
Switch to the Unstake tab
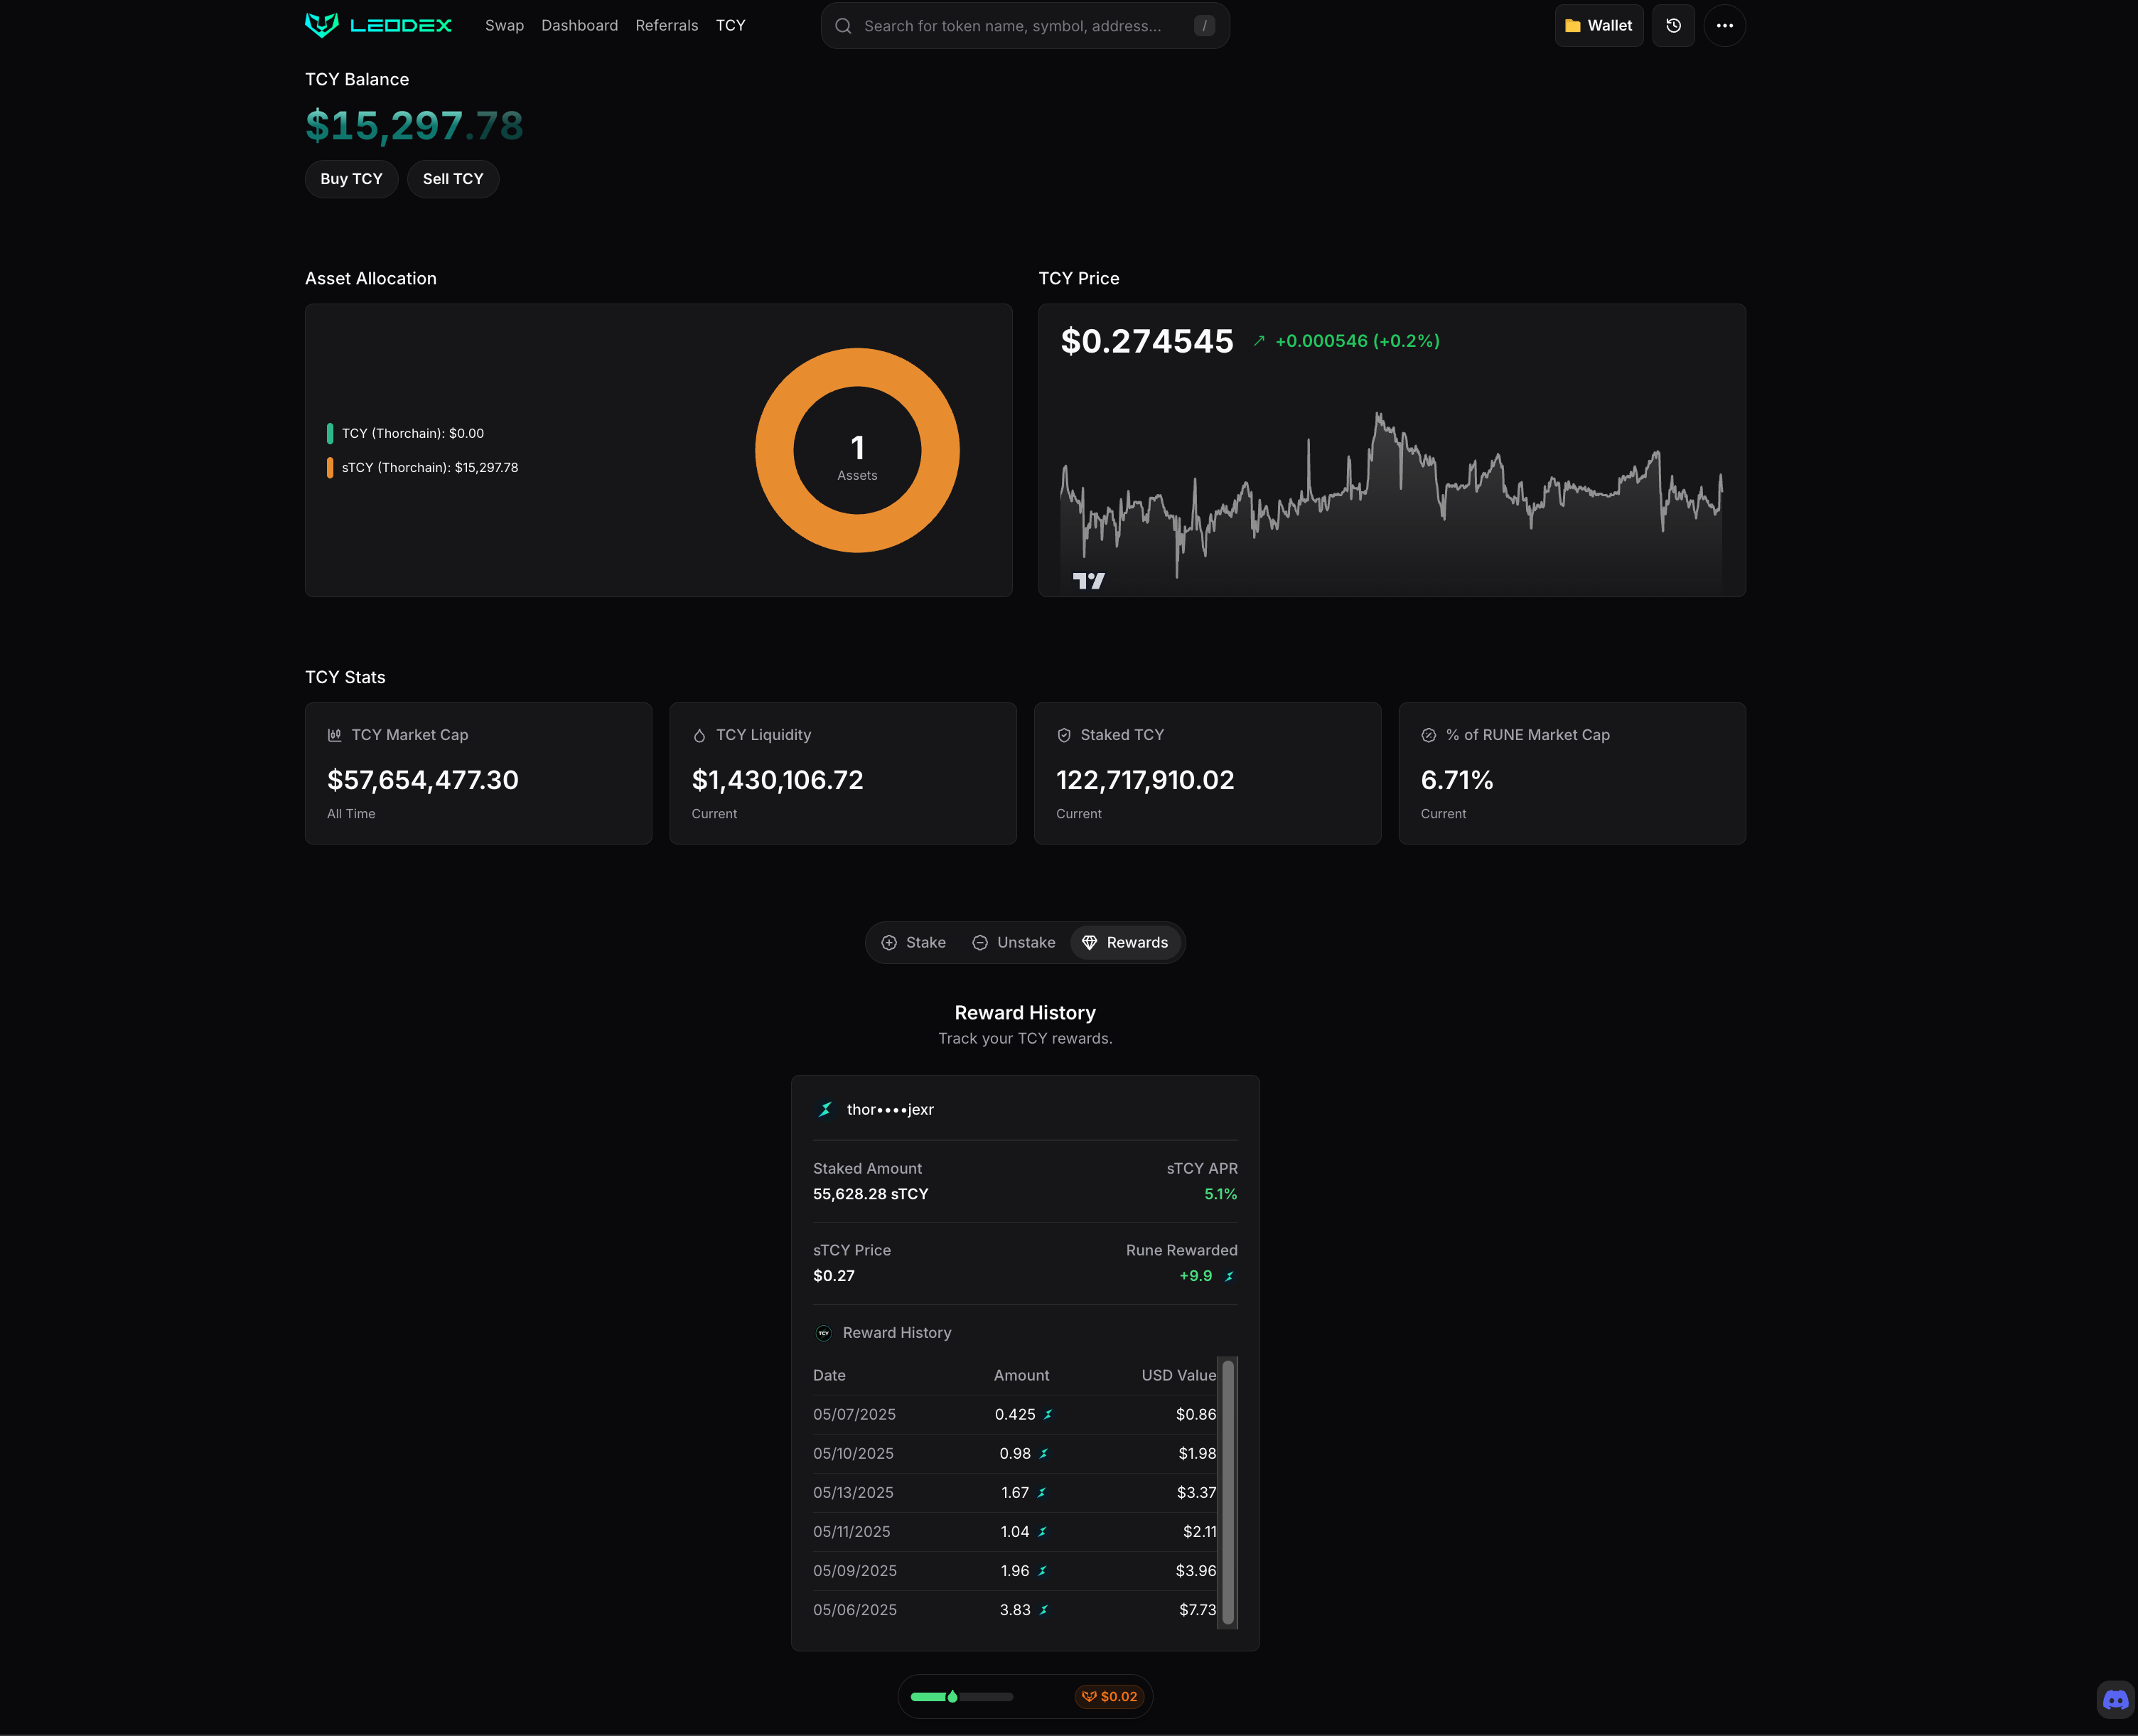pyautogui.click(x=1013, y=942)
